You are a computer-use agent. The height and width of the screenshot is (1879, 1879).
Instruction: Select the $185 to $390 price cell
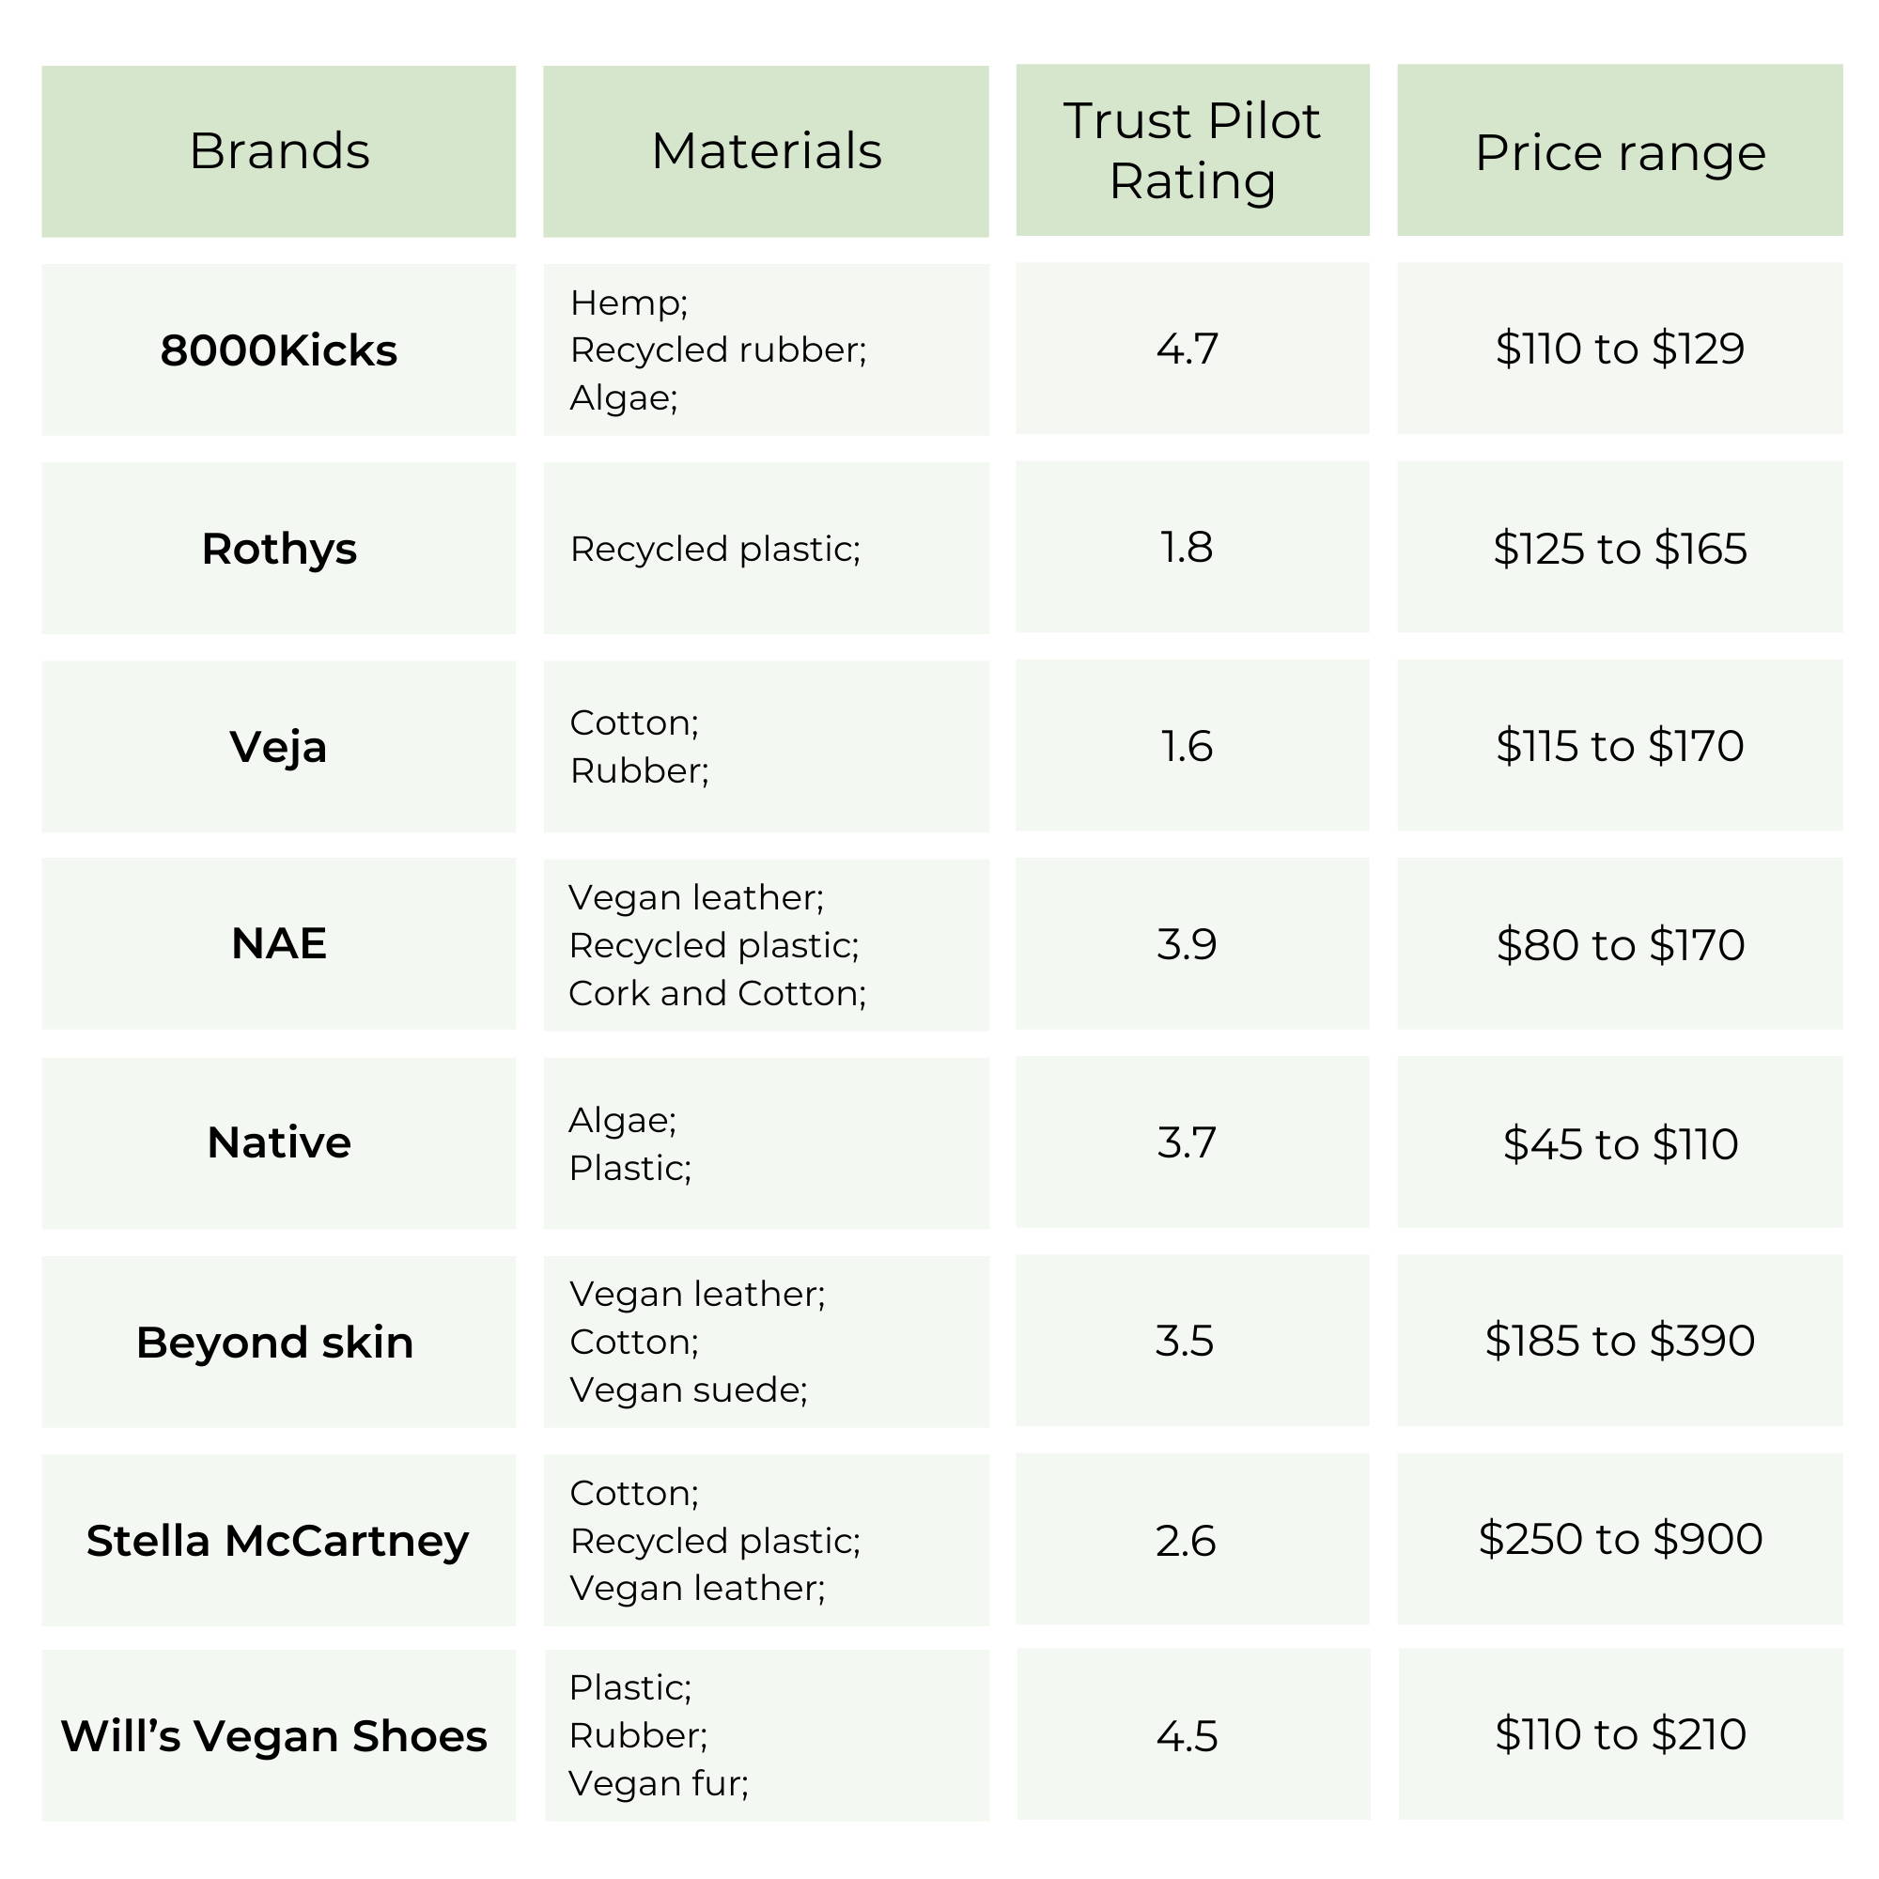click(1620, 1341)
